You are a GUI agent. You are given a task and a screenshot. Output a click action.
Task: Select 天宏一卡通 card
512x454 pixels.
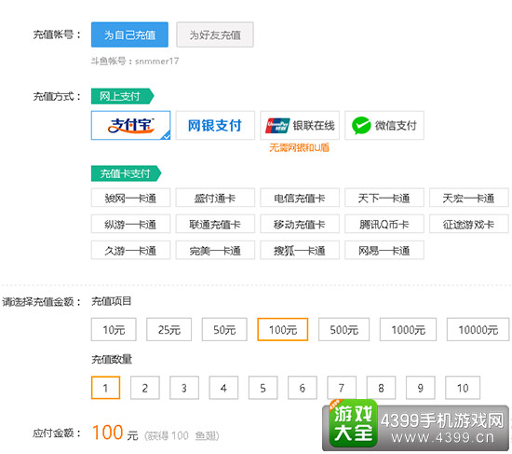pyautogui.click(x=469, y=198)
